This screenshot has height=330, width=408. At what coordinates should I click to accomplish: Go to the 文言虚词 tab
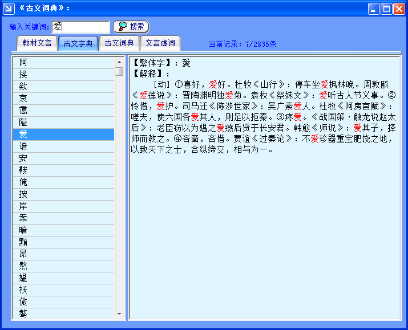click(160, 43)
